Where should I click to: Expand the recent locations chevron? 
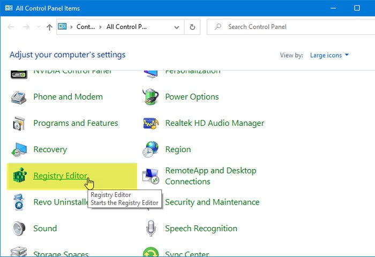click(39, 27)
